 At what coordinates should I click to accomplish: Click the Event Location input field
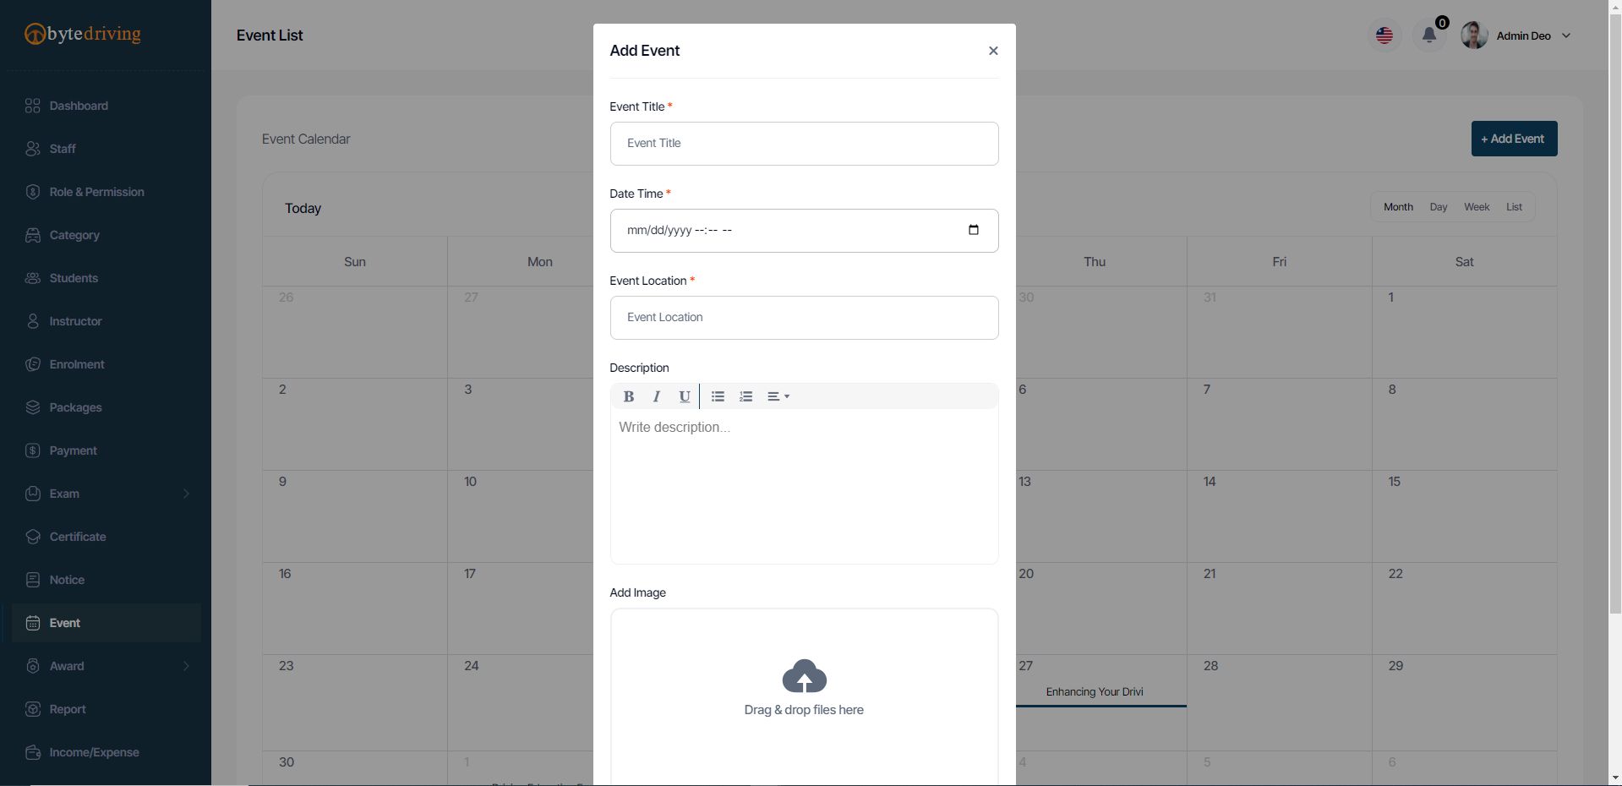coord(804,318)
